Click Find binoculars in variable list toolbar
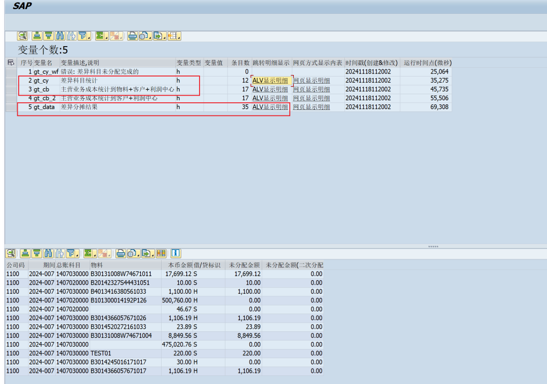Screen dimensions: 547x384 coord(60,36)
